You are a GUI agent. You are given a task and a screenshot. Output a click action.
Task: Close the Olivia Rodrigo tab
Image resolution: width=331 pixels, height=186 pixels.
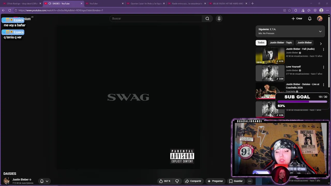tap(40, 4)
